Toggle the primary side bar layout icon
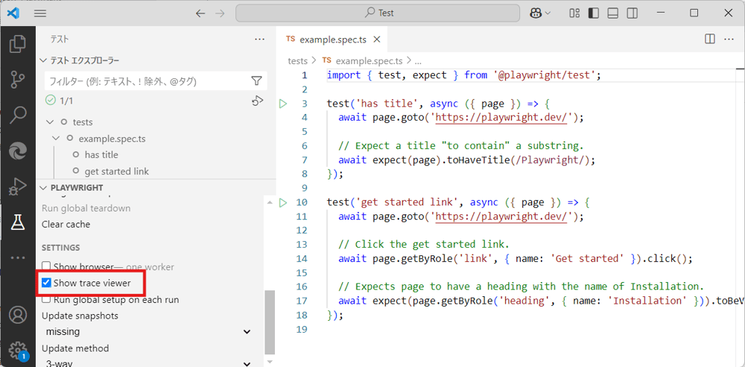745x367 pixels. (x=594, y=13)
